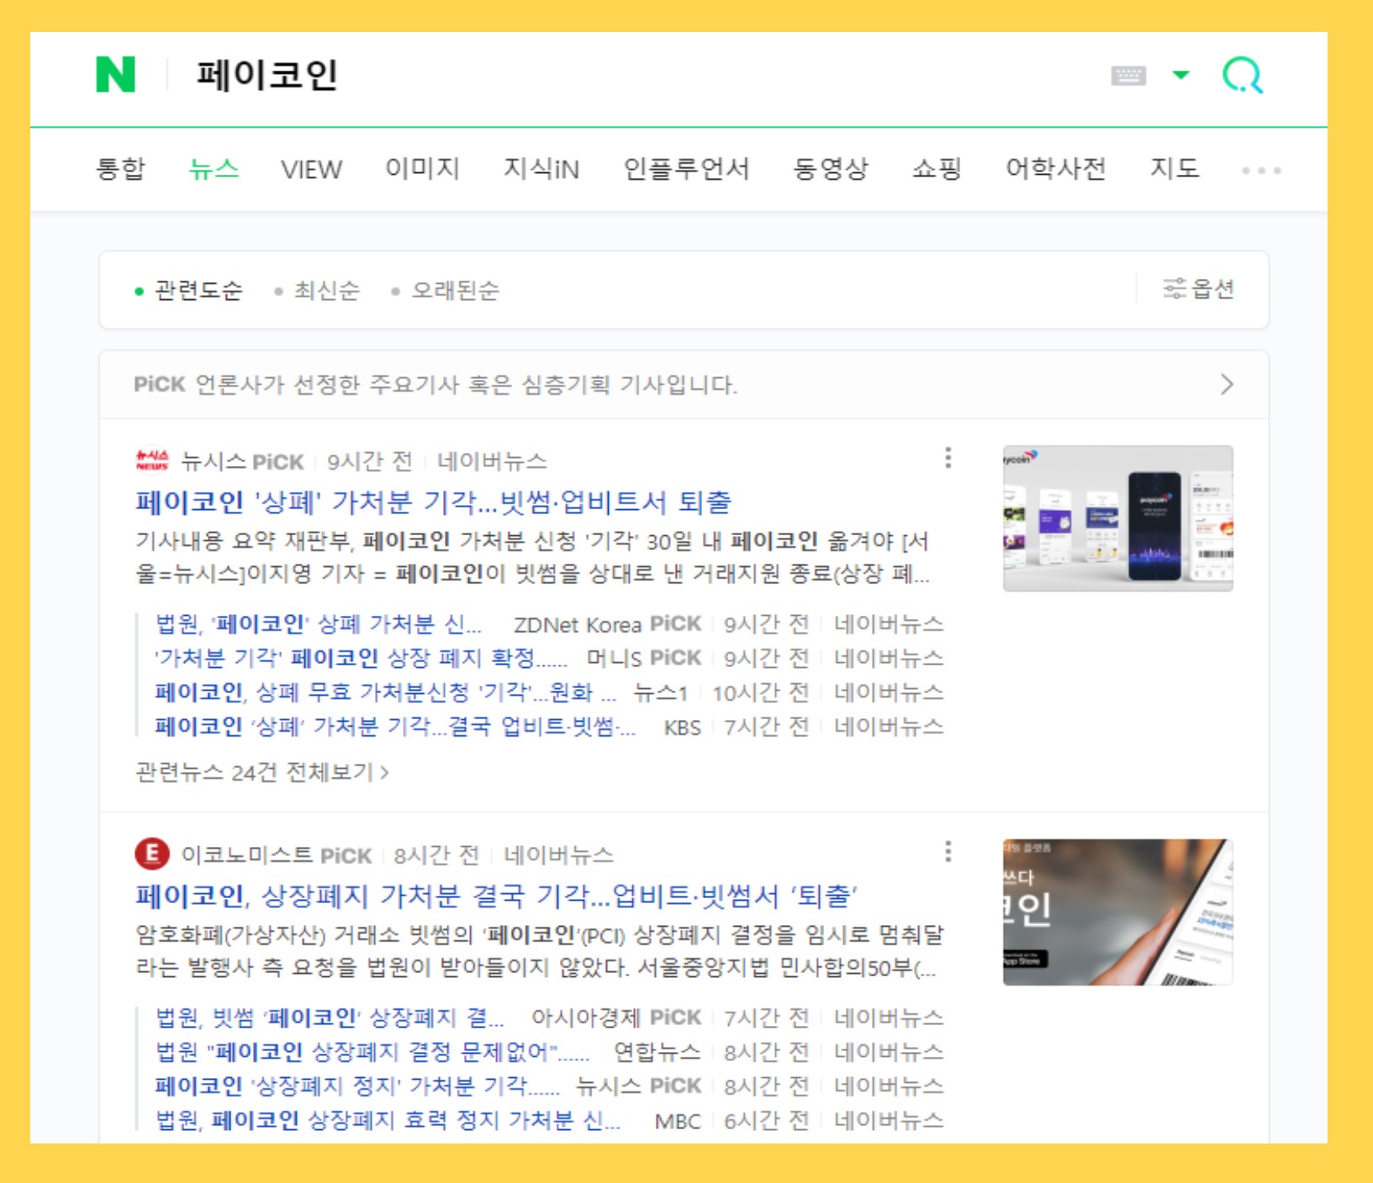Open 네이버뉴스 link on the 연합뉴스 row
The height and width of the screenshot is (1183, 1373).
pos(889,1052)
